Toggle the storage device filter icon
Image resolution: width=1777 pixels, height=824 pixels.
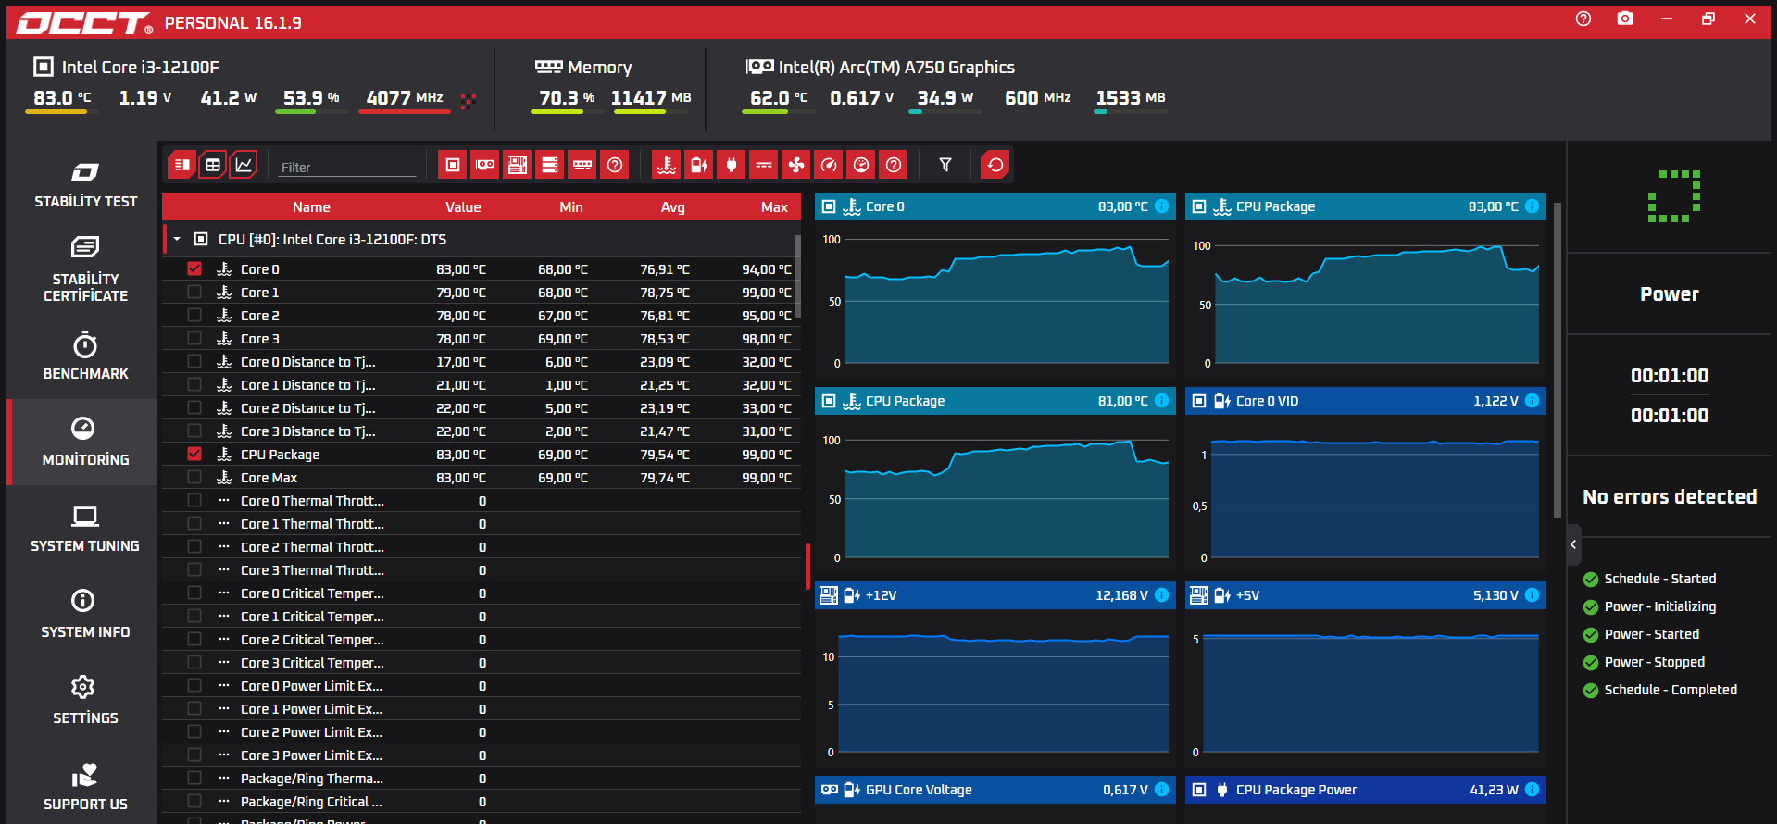550,165
